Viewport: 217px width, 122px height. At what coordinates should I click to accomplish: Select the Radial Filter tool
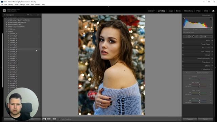point(201,37)
